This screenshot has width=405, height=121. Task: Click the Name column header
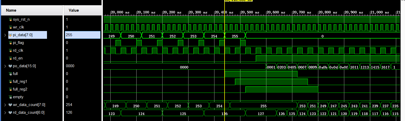tap(11, 10)
